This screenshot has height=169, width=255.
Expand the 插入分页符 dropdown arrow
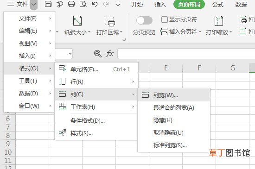tap(200, 31)
